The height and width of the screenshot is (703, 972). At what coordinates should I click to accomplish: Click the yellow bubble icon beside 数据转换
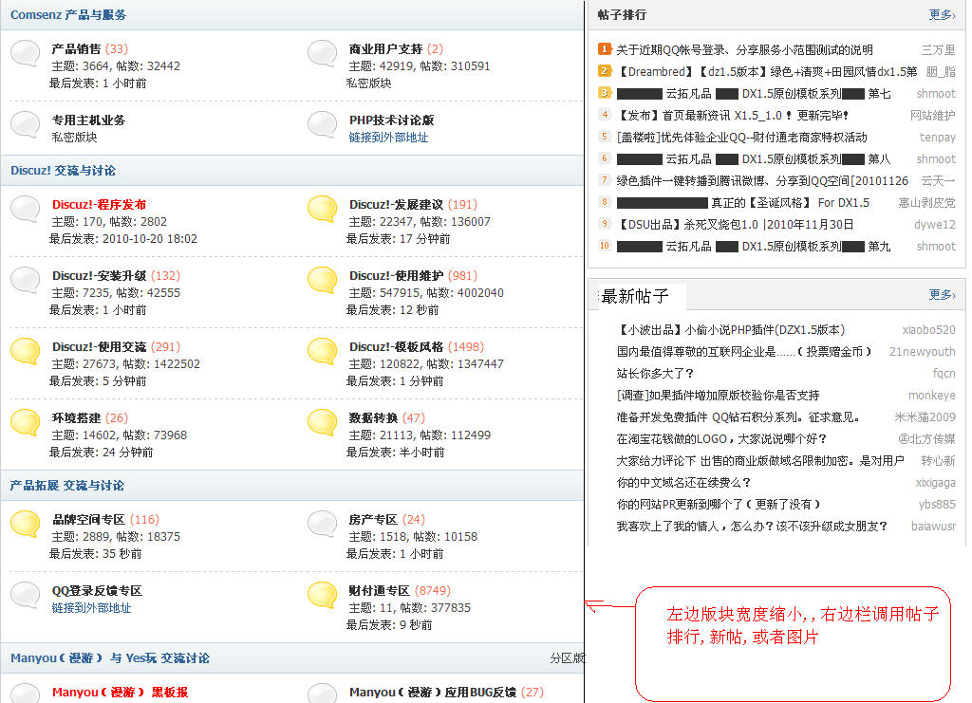click(x=323, y=423)
